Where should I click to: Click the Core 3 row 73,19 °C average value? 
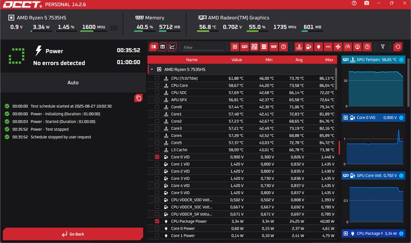coord(297,128)
